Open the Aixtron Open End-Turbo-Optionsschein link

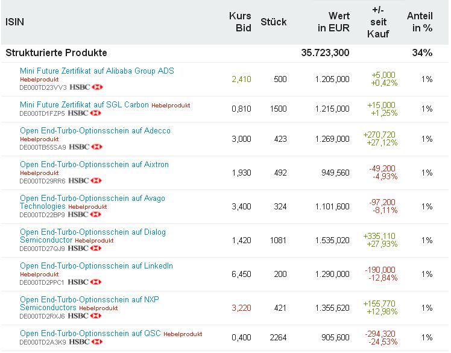(94, 165)
